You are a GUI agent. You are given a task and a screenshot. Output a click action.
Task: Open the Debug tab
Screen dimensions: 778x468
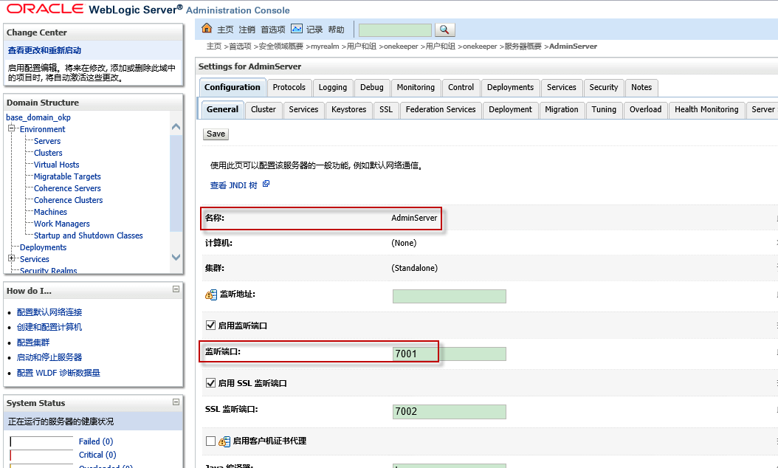(x=371, y=87)
